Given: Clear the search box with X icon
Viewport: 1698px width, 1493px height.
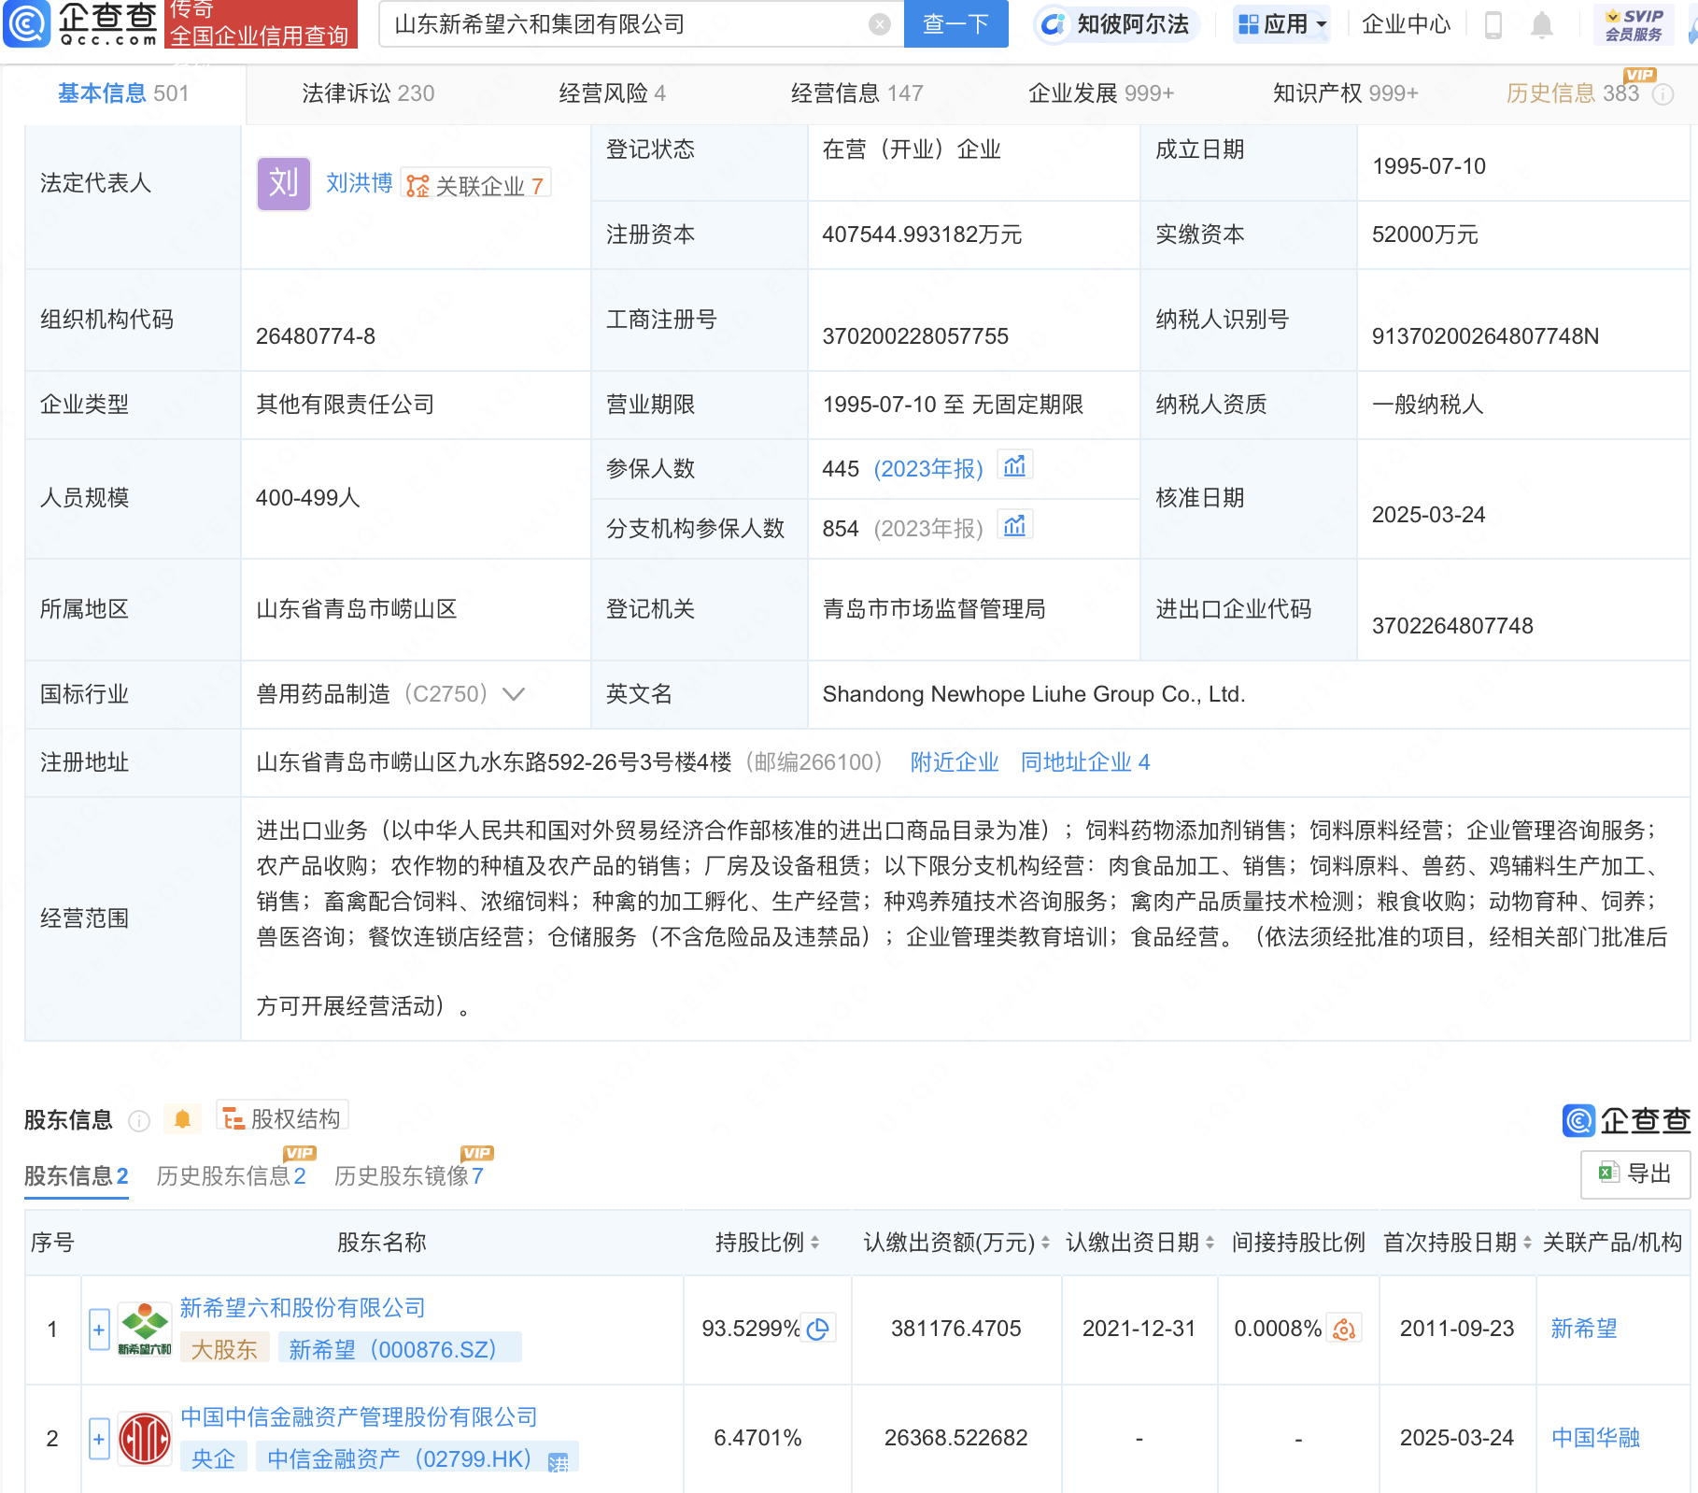Looking at the screenshot, I should coord(879,25).
